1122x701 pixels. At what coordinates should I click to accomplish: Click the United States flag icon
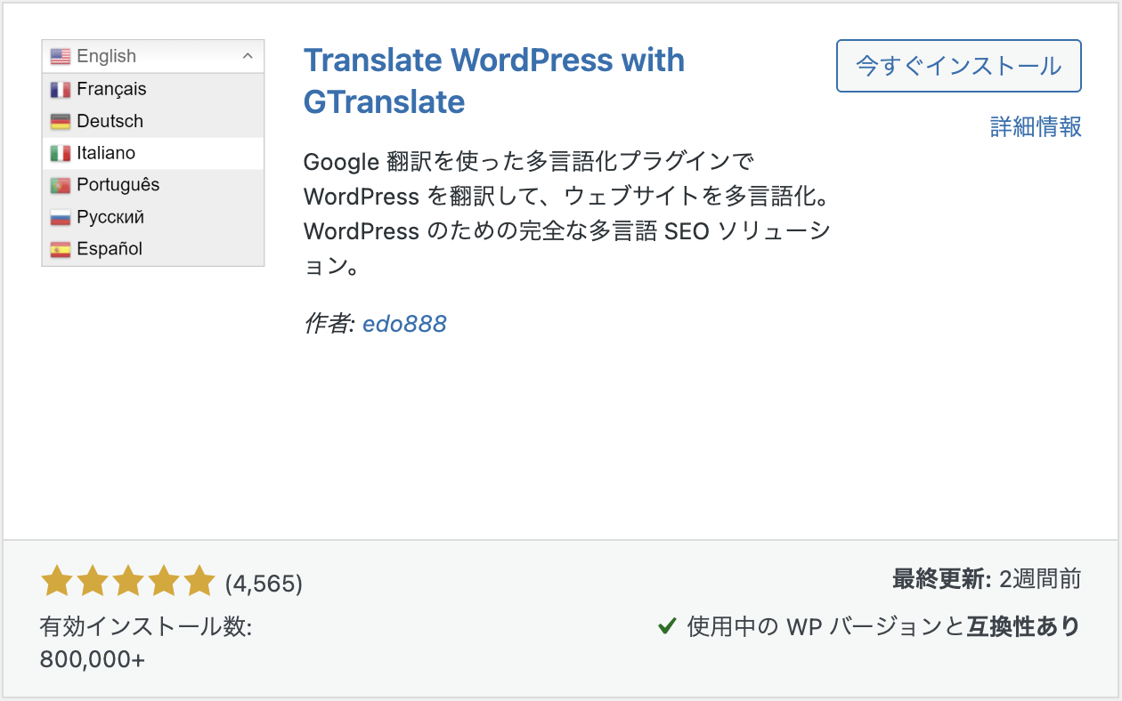coord(61,56)
